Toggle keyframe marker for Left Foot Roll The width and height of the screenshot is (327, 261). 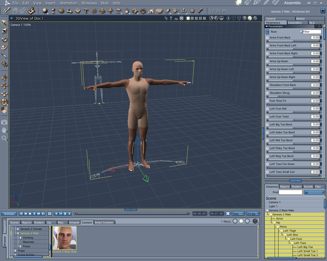tap(267, 109)
